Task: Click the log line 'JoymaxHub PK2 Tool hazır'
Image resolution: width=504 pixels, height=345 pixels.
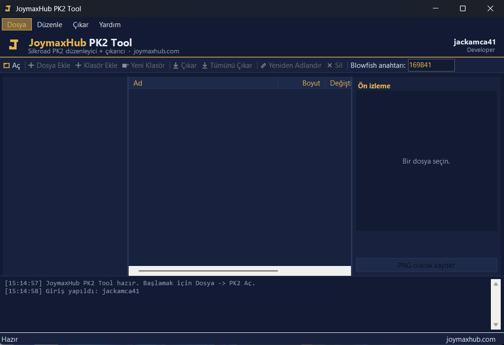Action: point(130,283)
